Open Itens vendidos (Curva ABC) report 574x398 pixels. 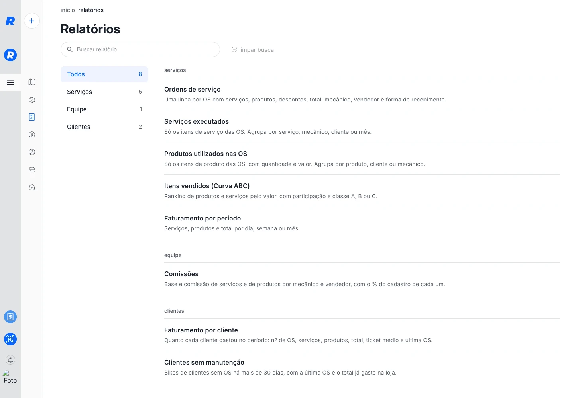click(x=362, y=191)
